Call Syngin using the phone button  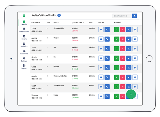107,58
